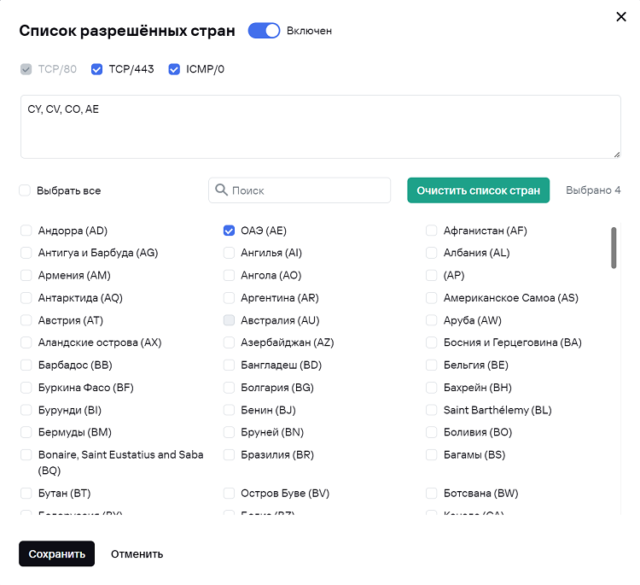
Task: Tick the Армения (AM) checkbox
Action: 26,275
